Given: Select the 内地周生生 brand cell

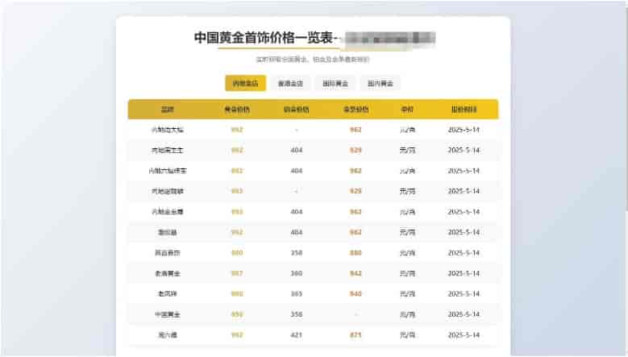Looking at the screenshot, I should pyautogui.click(x=168, y=150).
